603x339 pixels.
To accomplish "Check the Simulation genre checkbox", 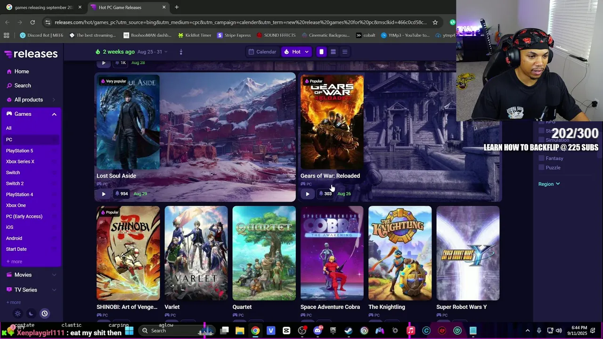I will pyautogui.click(x=541, y=140).
